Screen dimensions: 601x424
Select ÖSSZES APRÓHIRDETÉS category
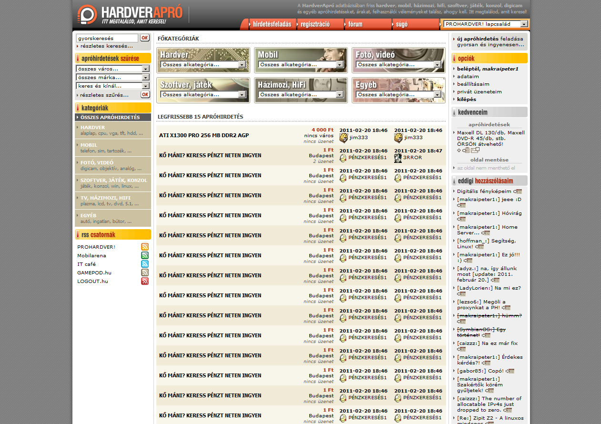pyautogui.click(x=113, y=117)
